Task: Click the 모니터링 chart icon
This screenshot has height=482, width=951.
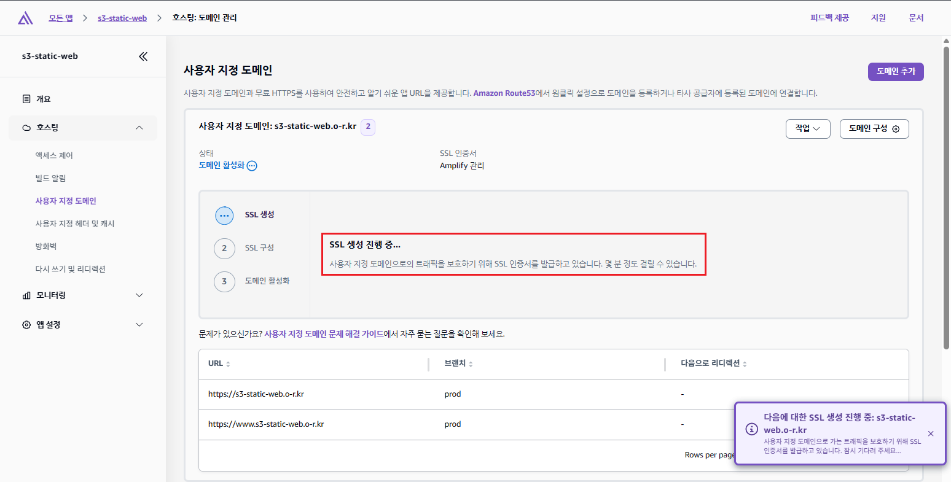Action: click(26, 295)
